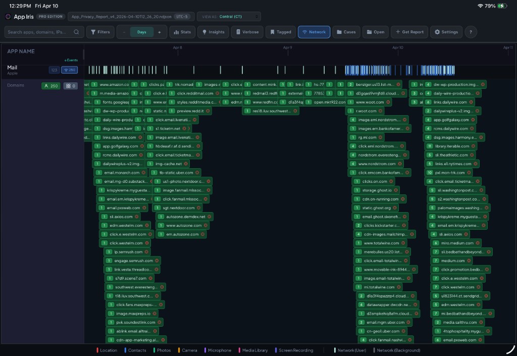
Task: Toggle the Media Library legend entry
Action: pyautogui.click(x=253, y=350)
